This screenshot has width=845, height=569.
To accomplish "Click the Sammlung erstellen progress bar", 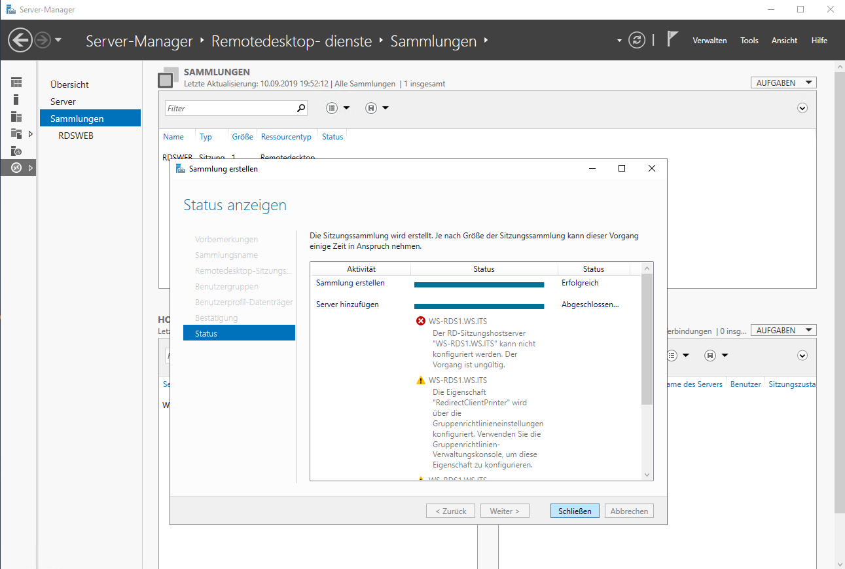I will pos(479,285).
